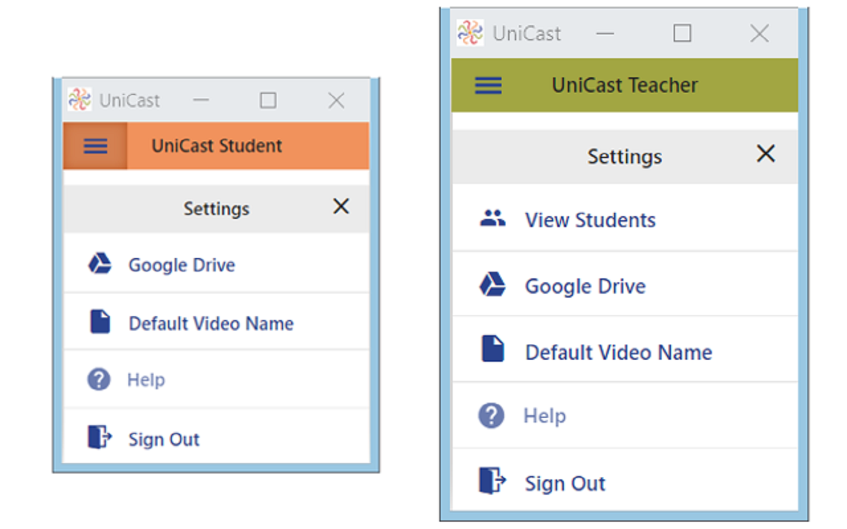This screenshot has height=529, width=847.
Task: Minimize the UniCast Teacher window
Action: pyautogui.click(x=605, y=33)
